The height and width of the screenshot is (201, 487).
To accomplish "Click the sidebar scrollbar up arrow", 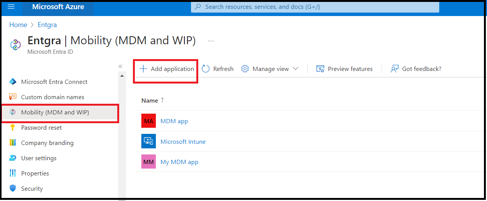I will tap(122, 76).
